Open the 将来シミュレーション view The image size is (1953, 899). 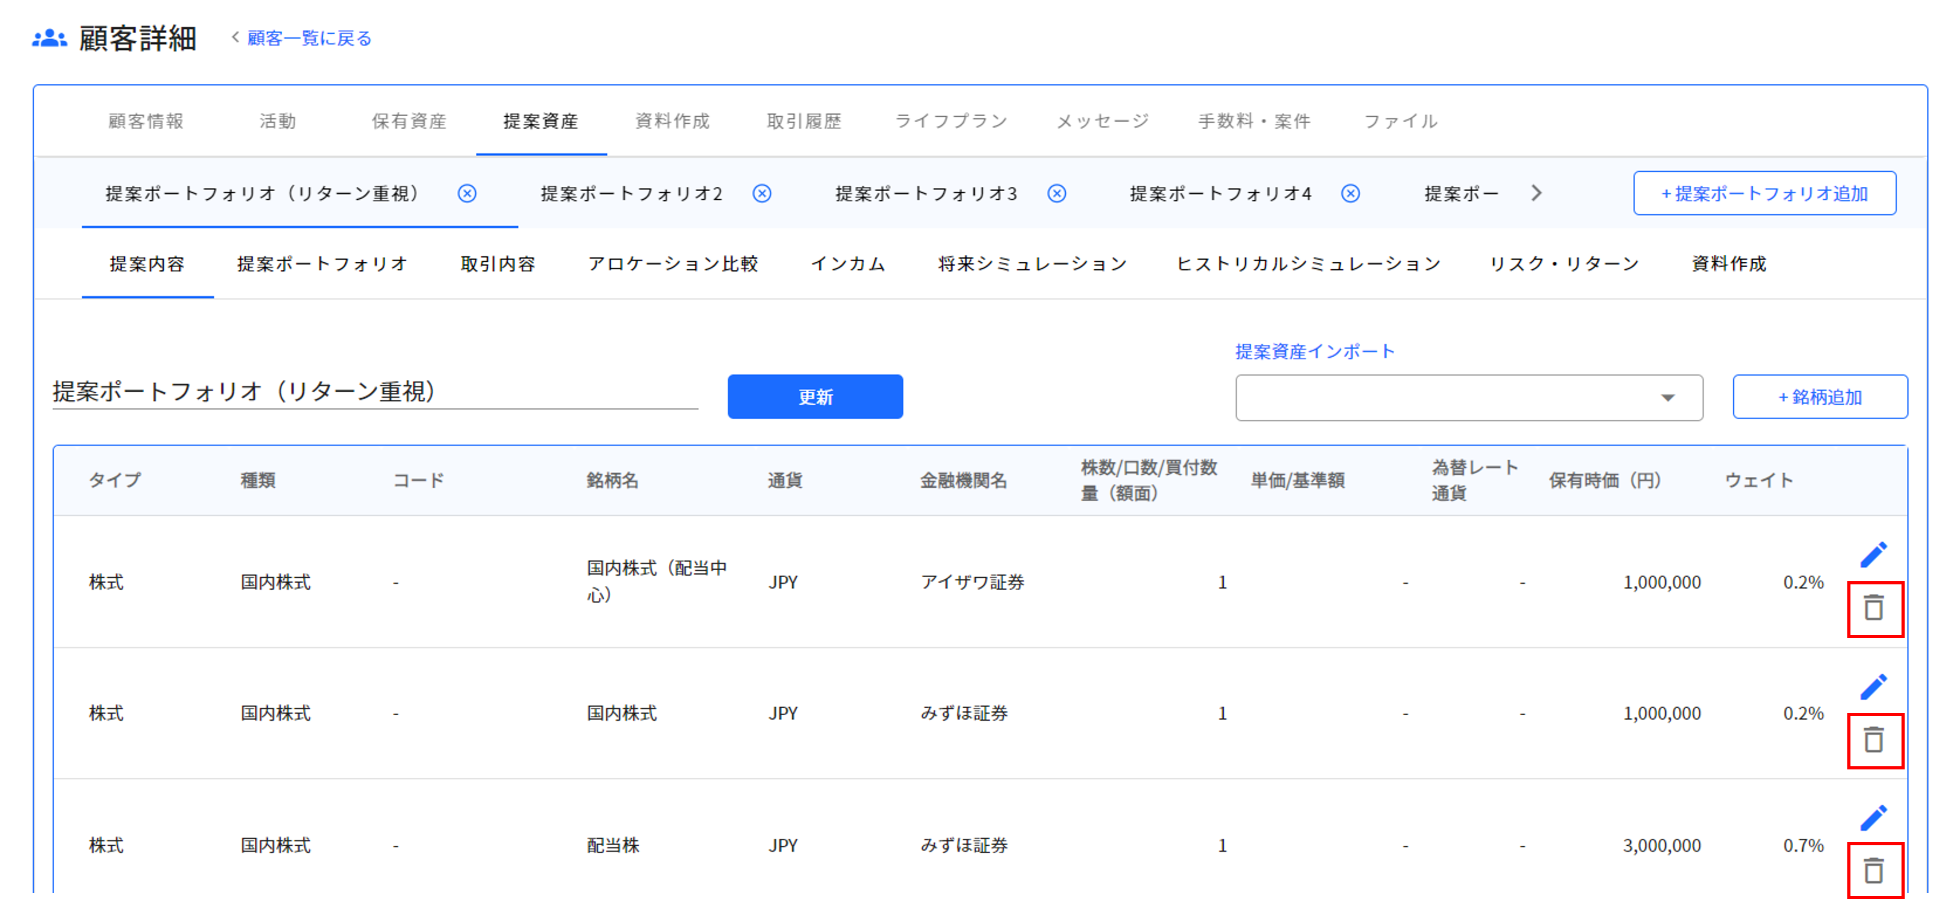(x=1032, y=264)
